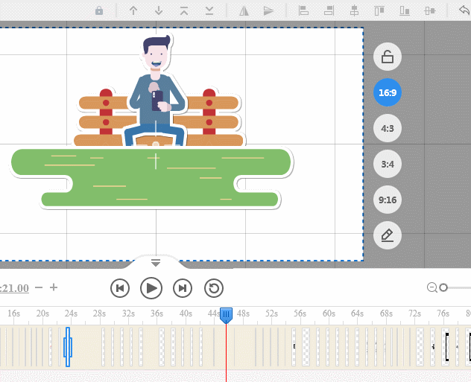Click the blue playhead marker

[226, 315]
